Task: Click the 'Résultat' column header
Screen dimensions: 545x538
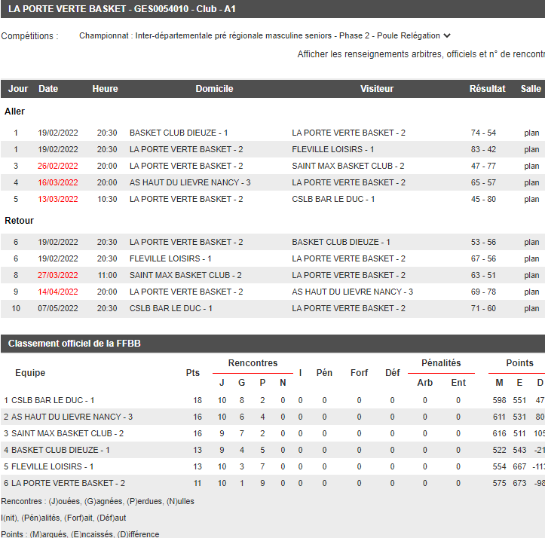Action: click(x=487, y=89)
